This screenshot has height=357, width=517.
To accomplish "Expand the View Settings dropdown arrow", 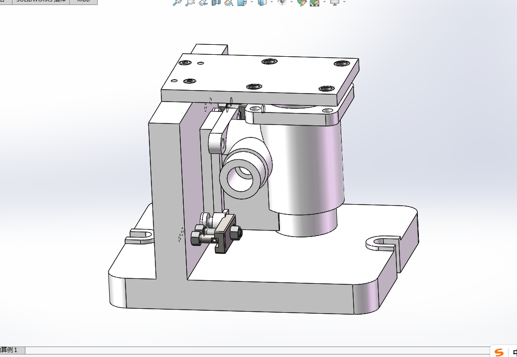I will 344,2.
